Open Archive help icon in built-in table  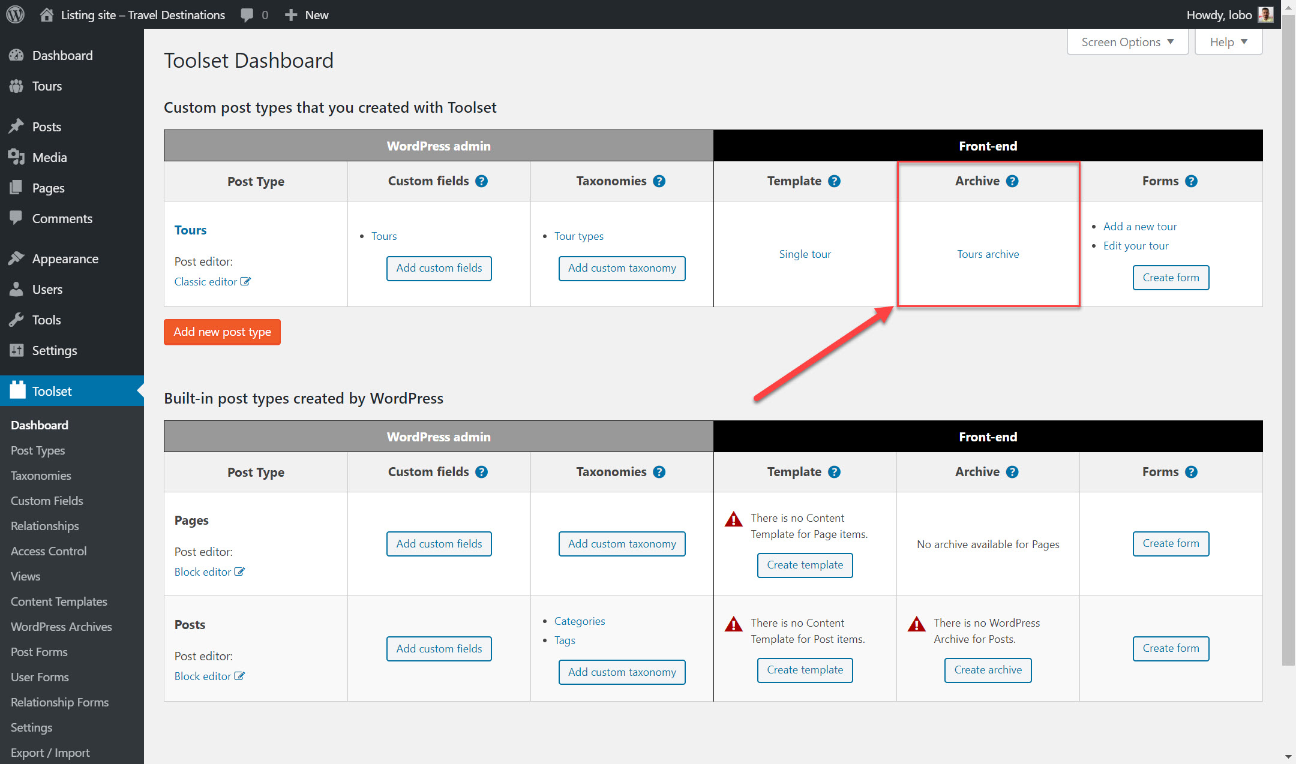[1012, 472]
